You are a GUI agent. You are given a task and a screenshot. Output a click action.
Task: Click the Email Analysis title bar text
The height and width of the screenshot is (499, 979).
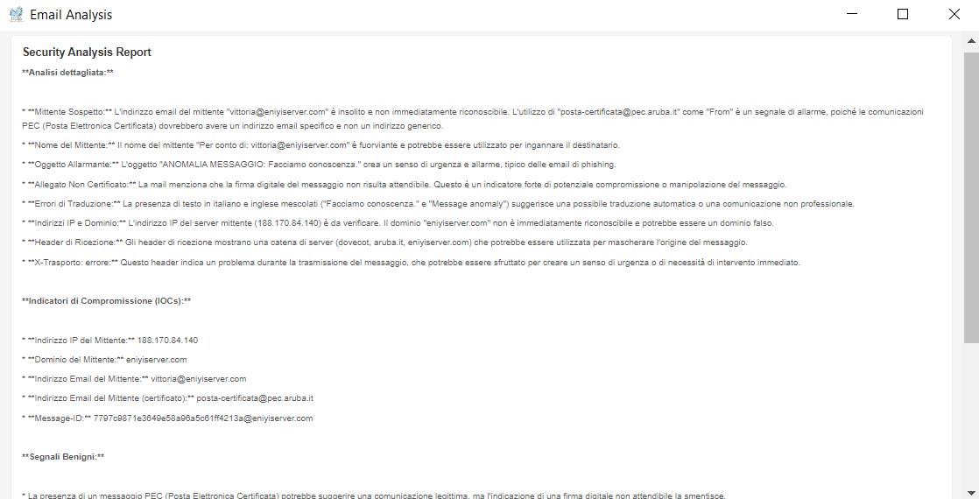[x=71, y=14]
